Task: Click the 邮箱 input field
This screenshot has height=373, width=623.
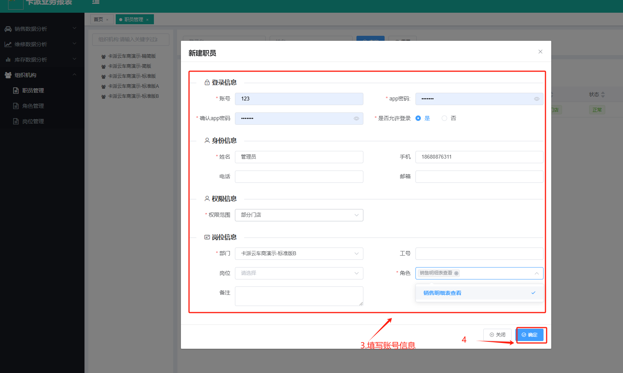Action: (x=479, y=177)
